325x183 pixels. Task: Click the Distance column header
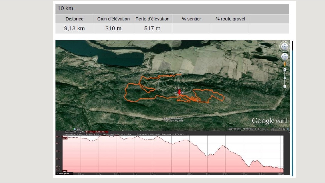pyautogui.click(x=74, y=19)
